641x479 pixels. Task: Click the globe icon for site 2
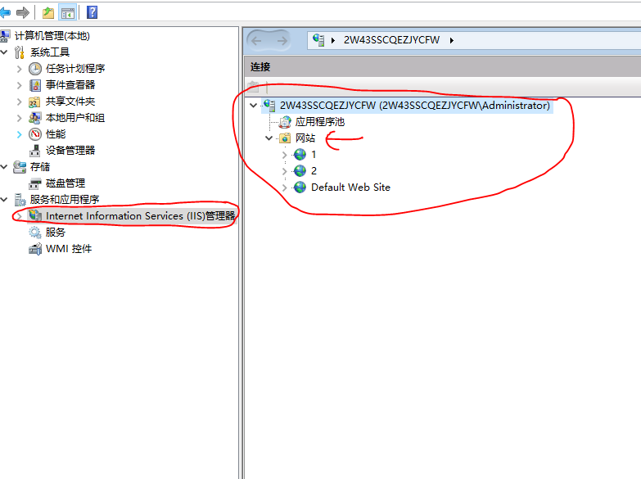(300, 170)
